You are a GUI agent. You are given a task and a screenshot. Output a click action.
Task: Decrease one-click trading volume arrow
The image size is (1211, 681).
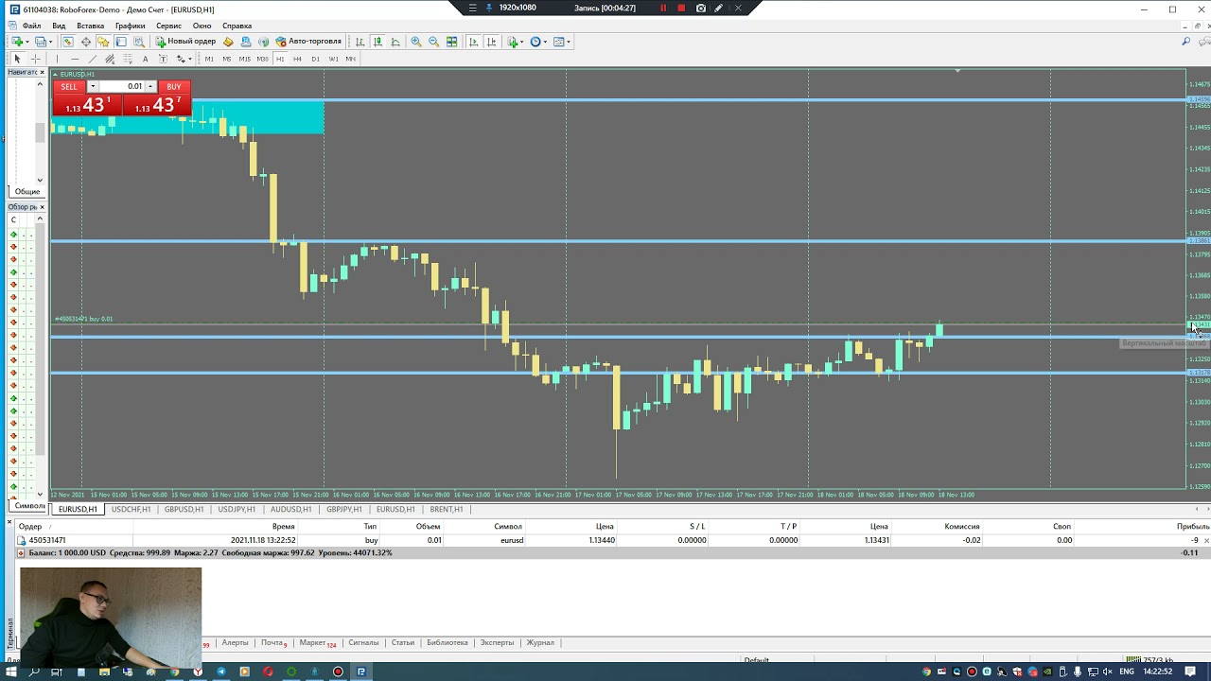pos(92,87)
